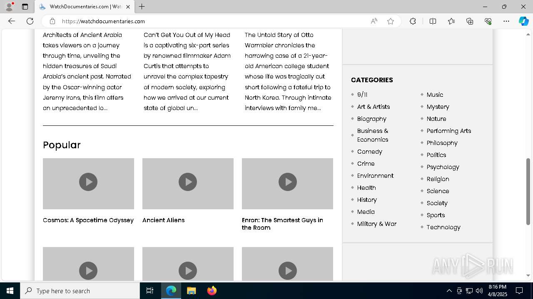Reload the current page

coord(30,21)
